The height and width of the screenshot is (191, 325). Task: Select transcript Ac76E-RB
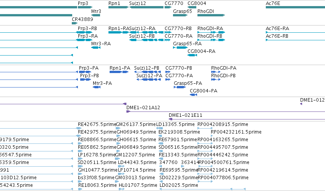277,36
